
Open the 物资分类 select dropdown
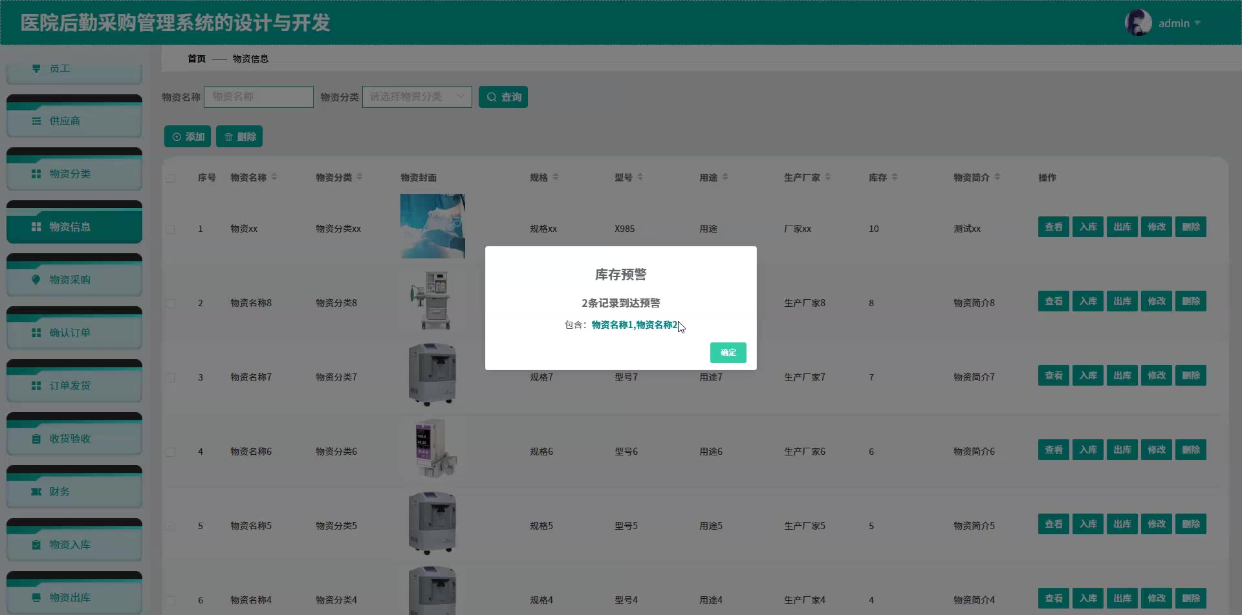point(417,97)
